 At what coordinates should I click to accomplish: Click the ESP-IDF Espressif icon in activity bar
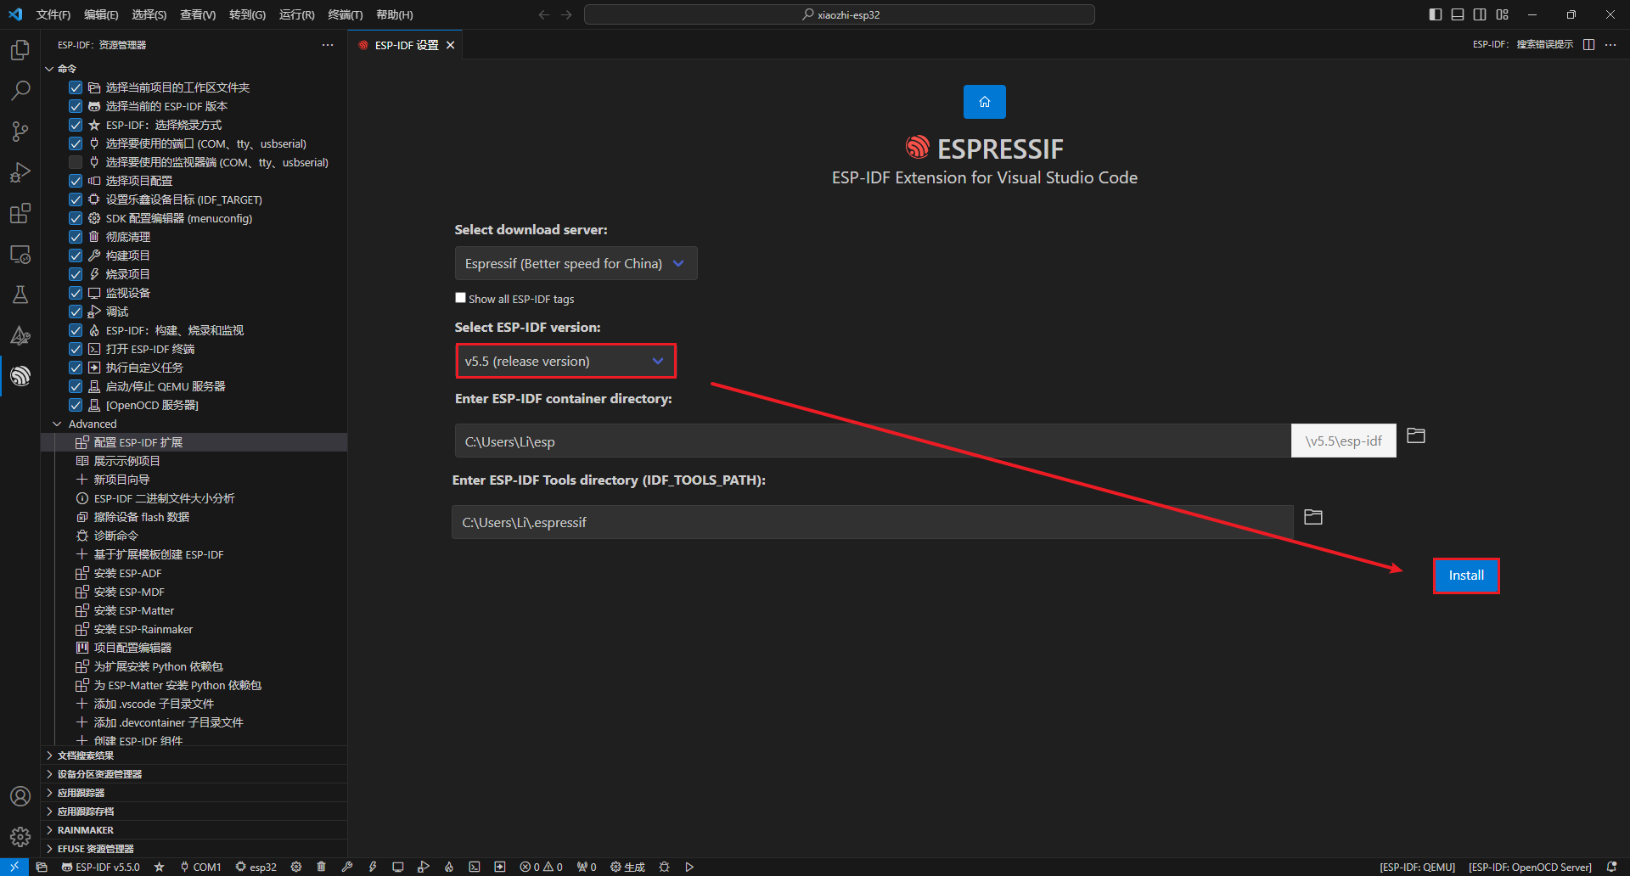20,376
